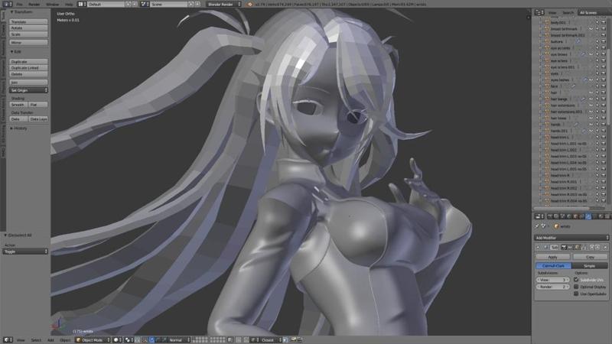The image size is (612, 344).
Task: Enable Optimal Display checkbox
Action: [x=576, y=287]
